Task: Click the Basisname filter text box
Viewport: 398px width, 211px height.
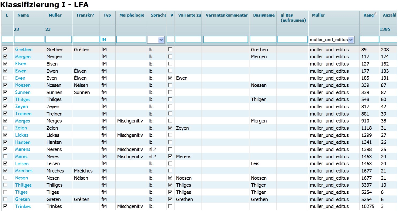Action: (263, 40)
